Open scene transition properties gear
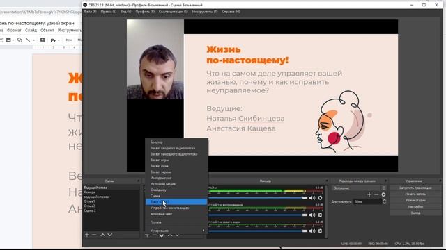This screenshot has width=446, height=250. coord(383,194)
